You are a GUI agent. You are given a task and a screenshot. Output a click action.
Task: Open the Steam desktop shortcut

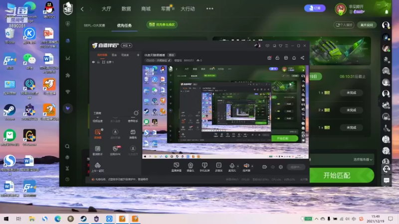point(9,112)
